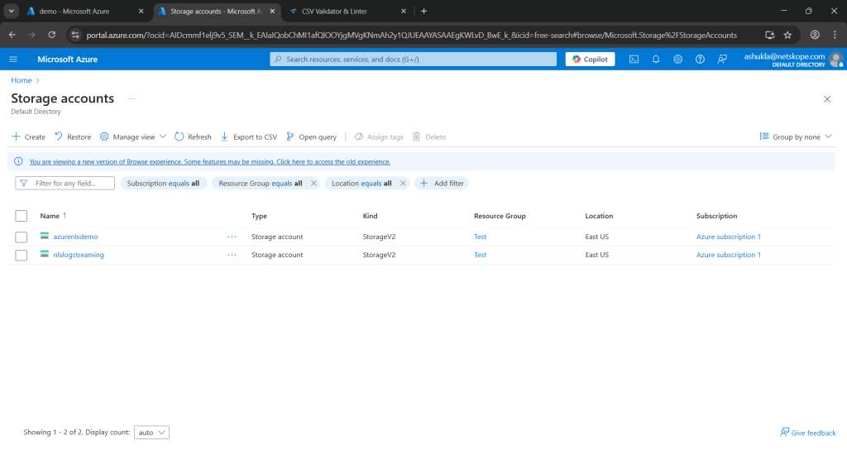Sort by the Type column header
847x450 pixels.
click(x=259, y=216)
